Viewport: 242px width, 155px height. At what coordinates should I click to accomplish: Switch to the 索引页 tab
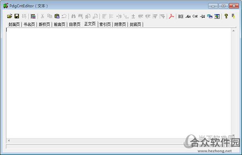tap(105, 24)
